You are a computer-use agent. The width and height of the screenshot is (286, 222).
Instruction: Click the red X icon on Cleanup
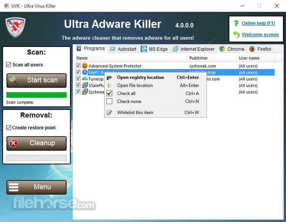(13, 143)
